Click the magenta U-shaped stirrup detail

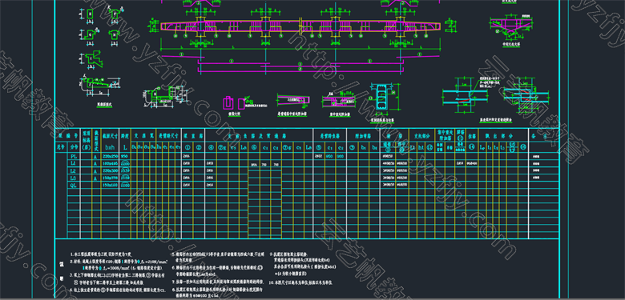228,103
